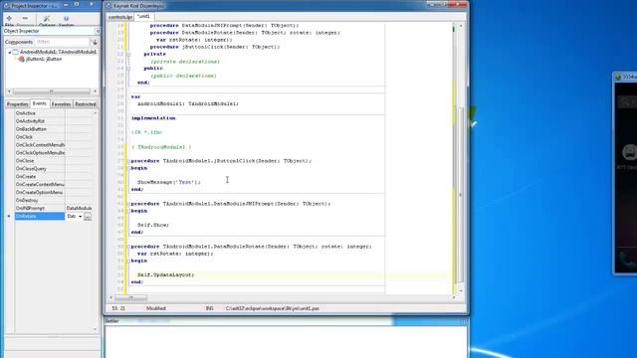The width and height of the screenshot is (637, 358).
Task: Select jButton1: jButton in component tree
Action: click(44, 60)
